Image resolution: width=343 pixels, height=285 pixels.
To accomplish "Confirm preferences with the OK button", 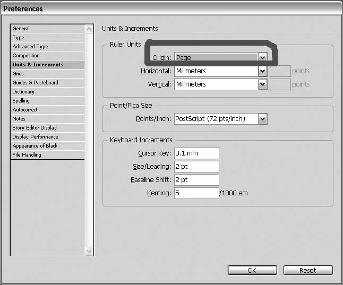I will [252, 270].
